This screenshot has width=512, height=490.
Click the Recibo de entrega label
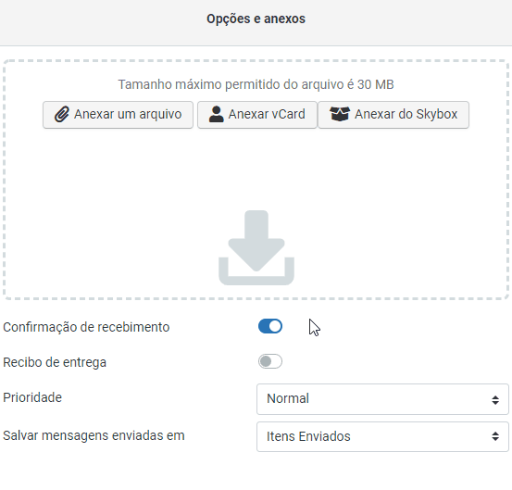click(55, 362)
